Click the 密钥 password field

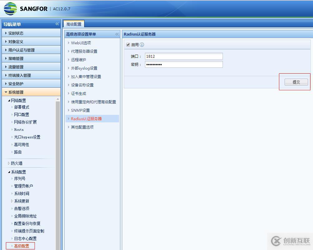[x=184, y=64]
